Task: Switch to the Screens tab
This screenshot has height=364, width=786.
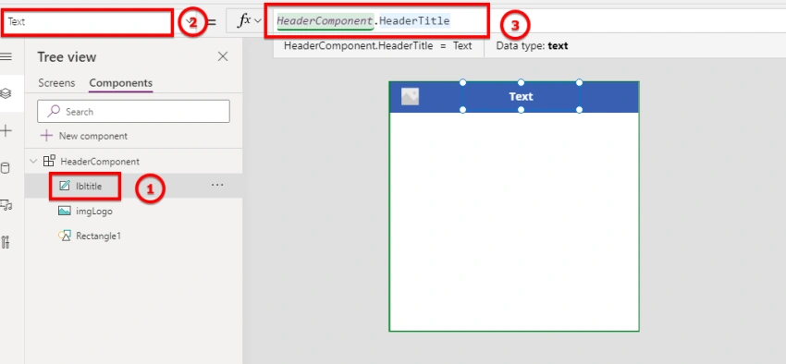Action: [x=56, y=83]
